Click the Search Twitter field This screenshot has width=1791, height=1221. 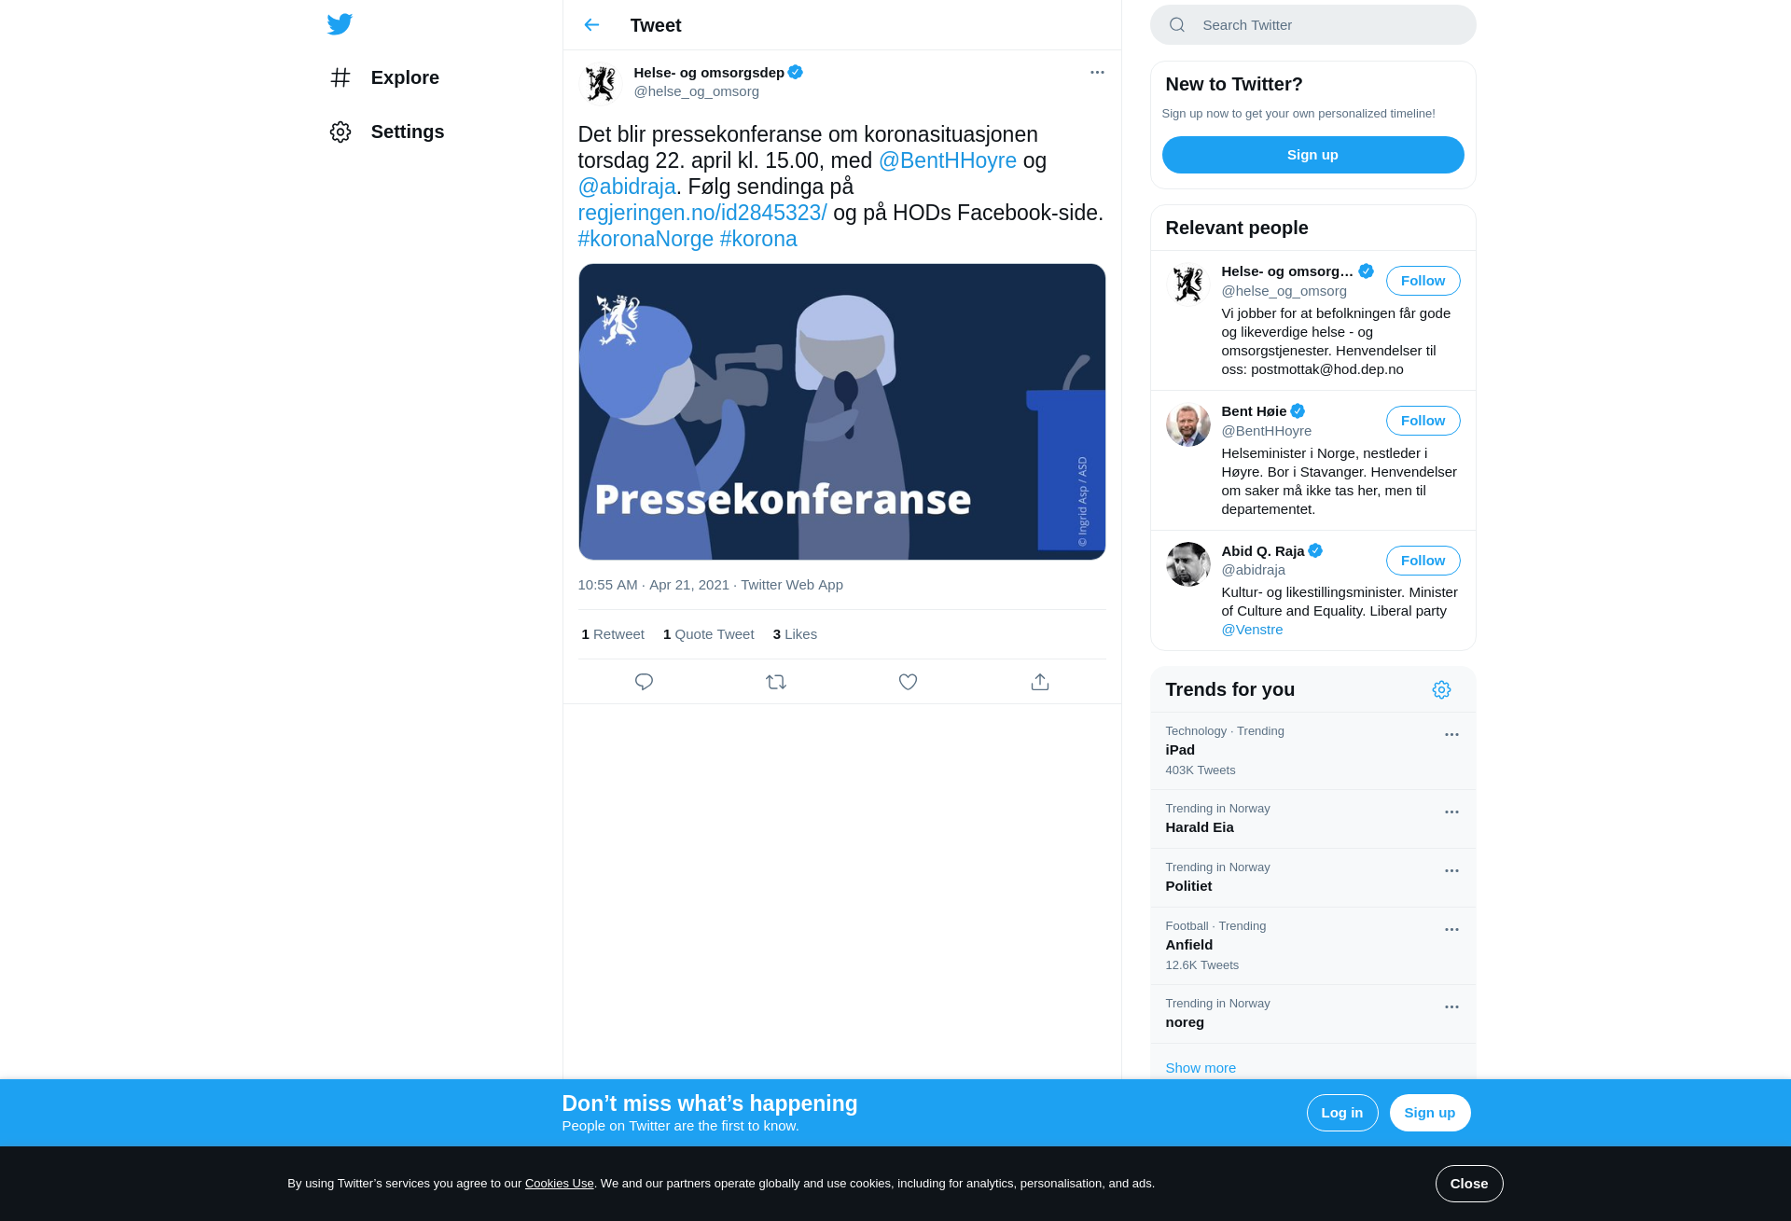[x=1312, y=25]
